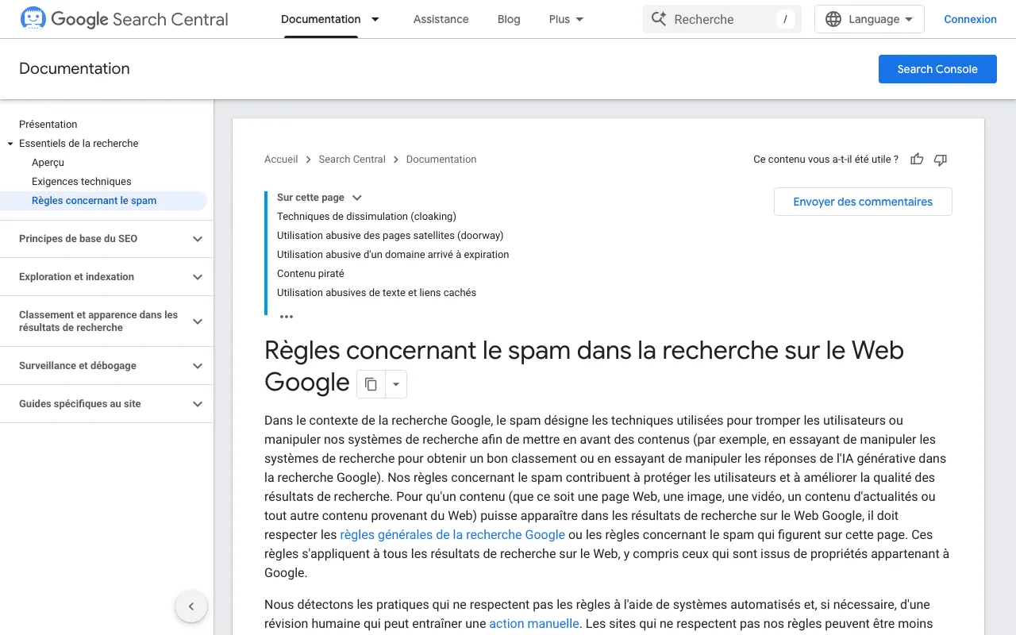
Task: Click the thumbs up helpful icon
Action: point(917,160)
